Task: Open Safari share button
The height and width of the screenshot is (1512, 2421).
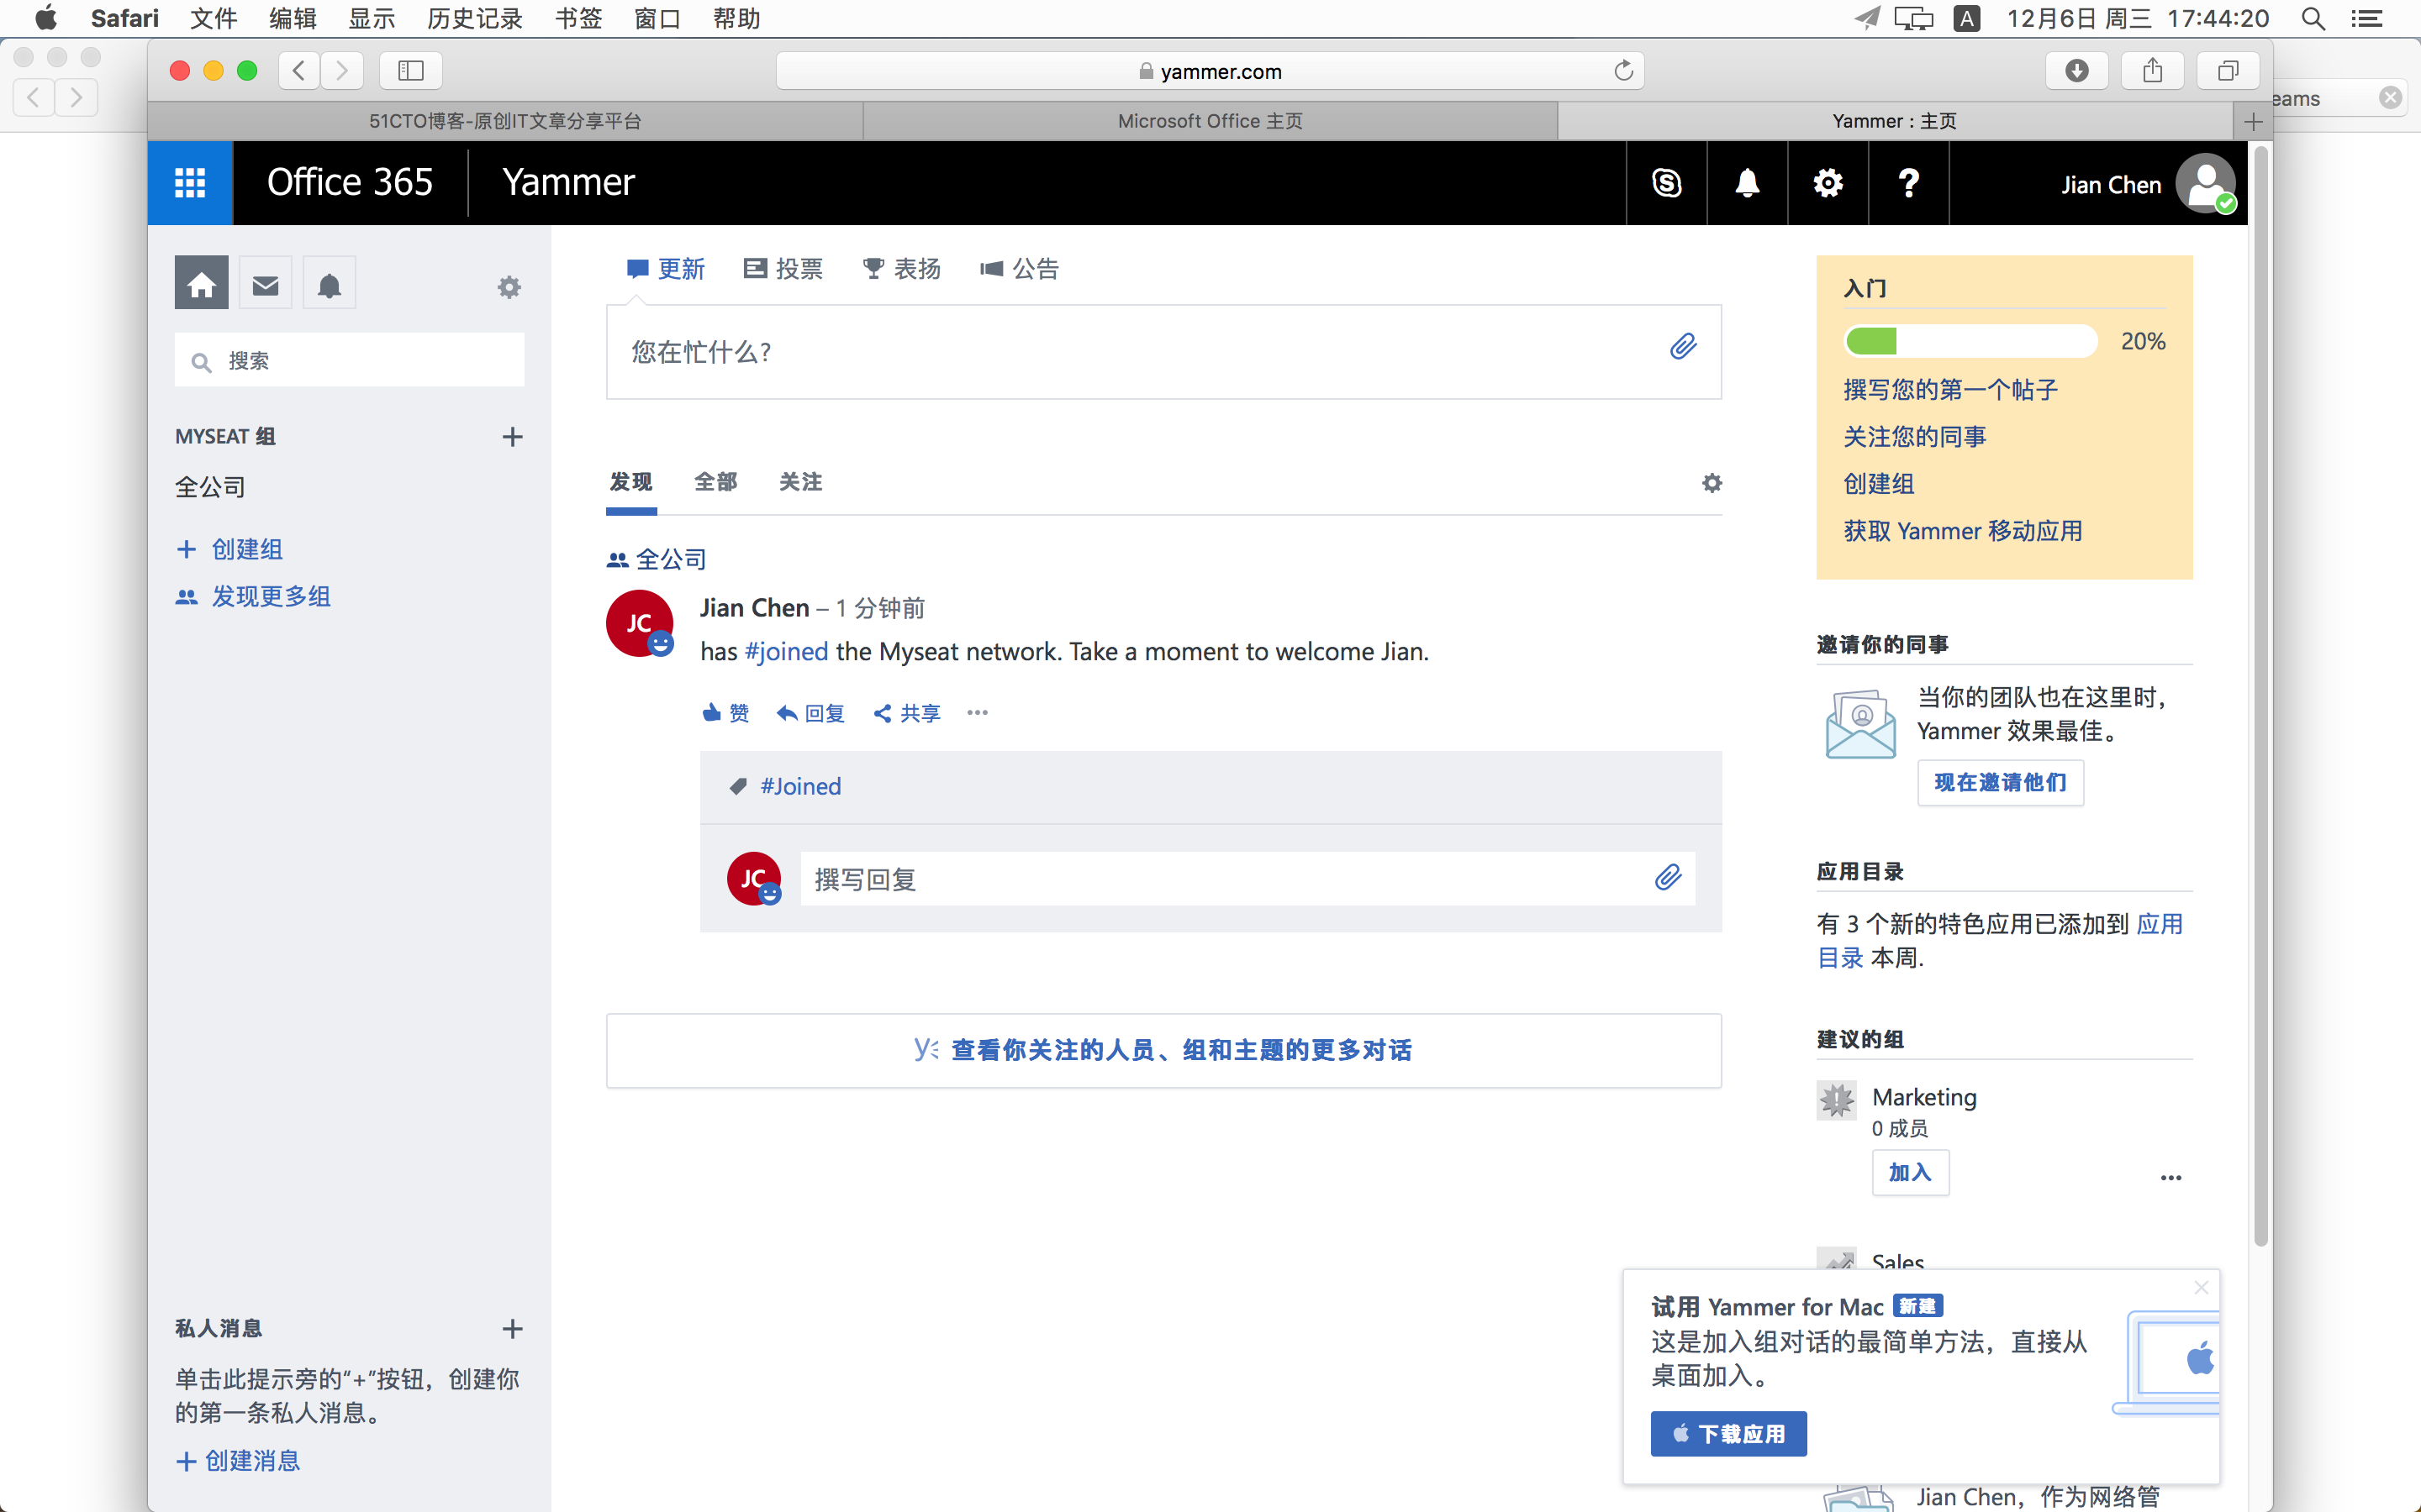Action: [x=2153, y=71]
